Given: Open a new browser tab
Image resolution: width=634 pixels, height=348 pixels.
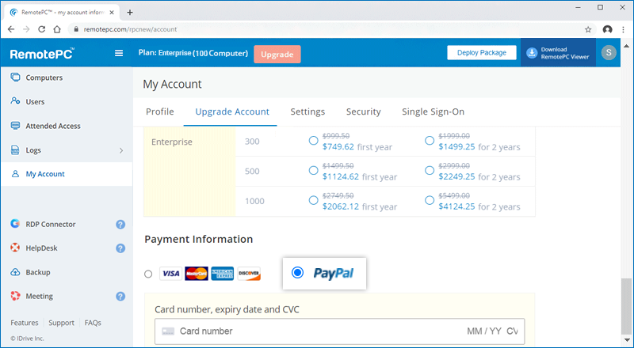Looking at the screenshot, I should [x=130, y=12].
